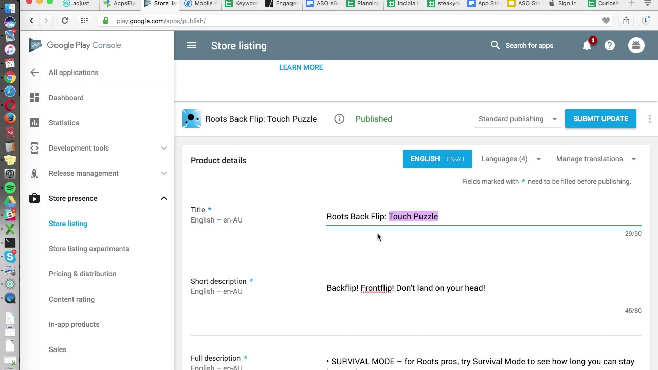The width and height of the screenshot is (658, 370).
Task: Go to All applications
Action: tap(74, 72)
